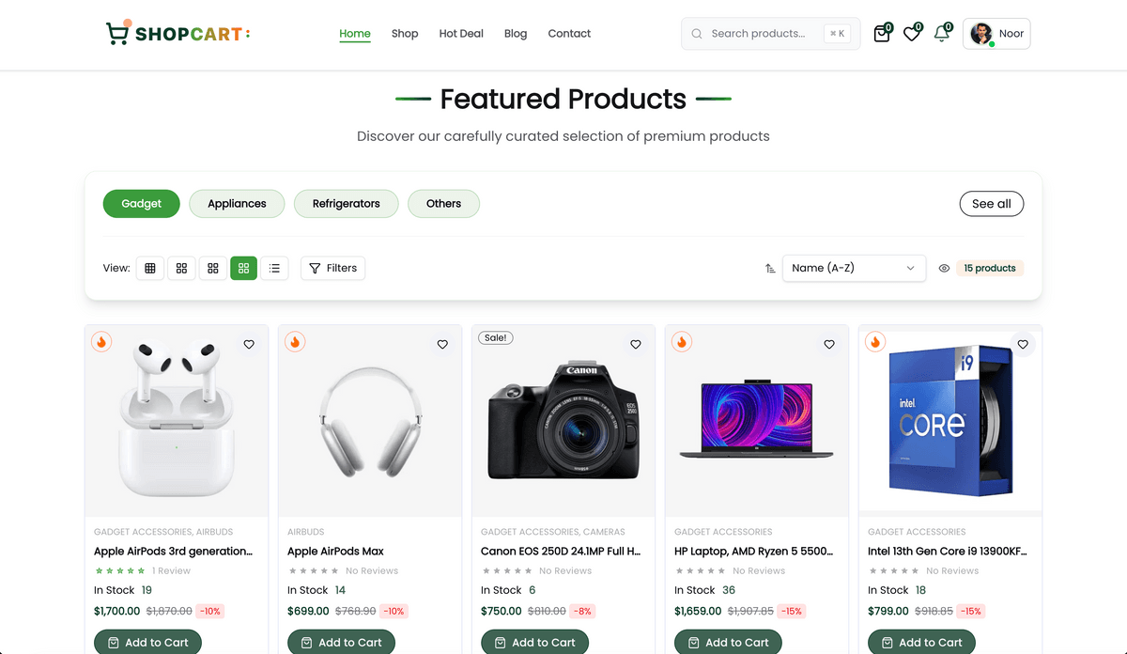Screen dimensions: 1127x654
Task: Click the See all button
Action: [991, 204]
